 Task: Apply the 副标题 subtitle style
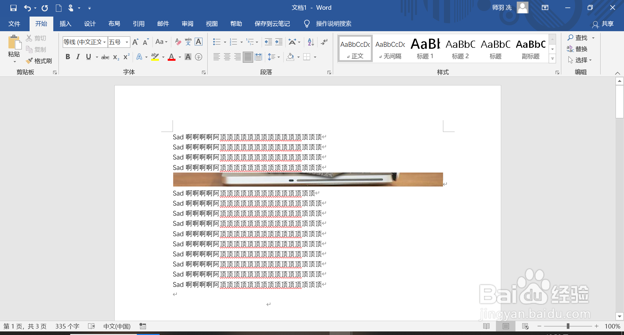[x=531, y=48]
